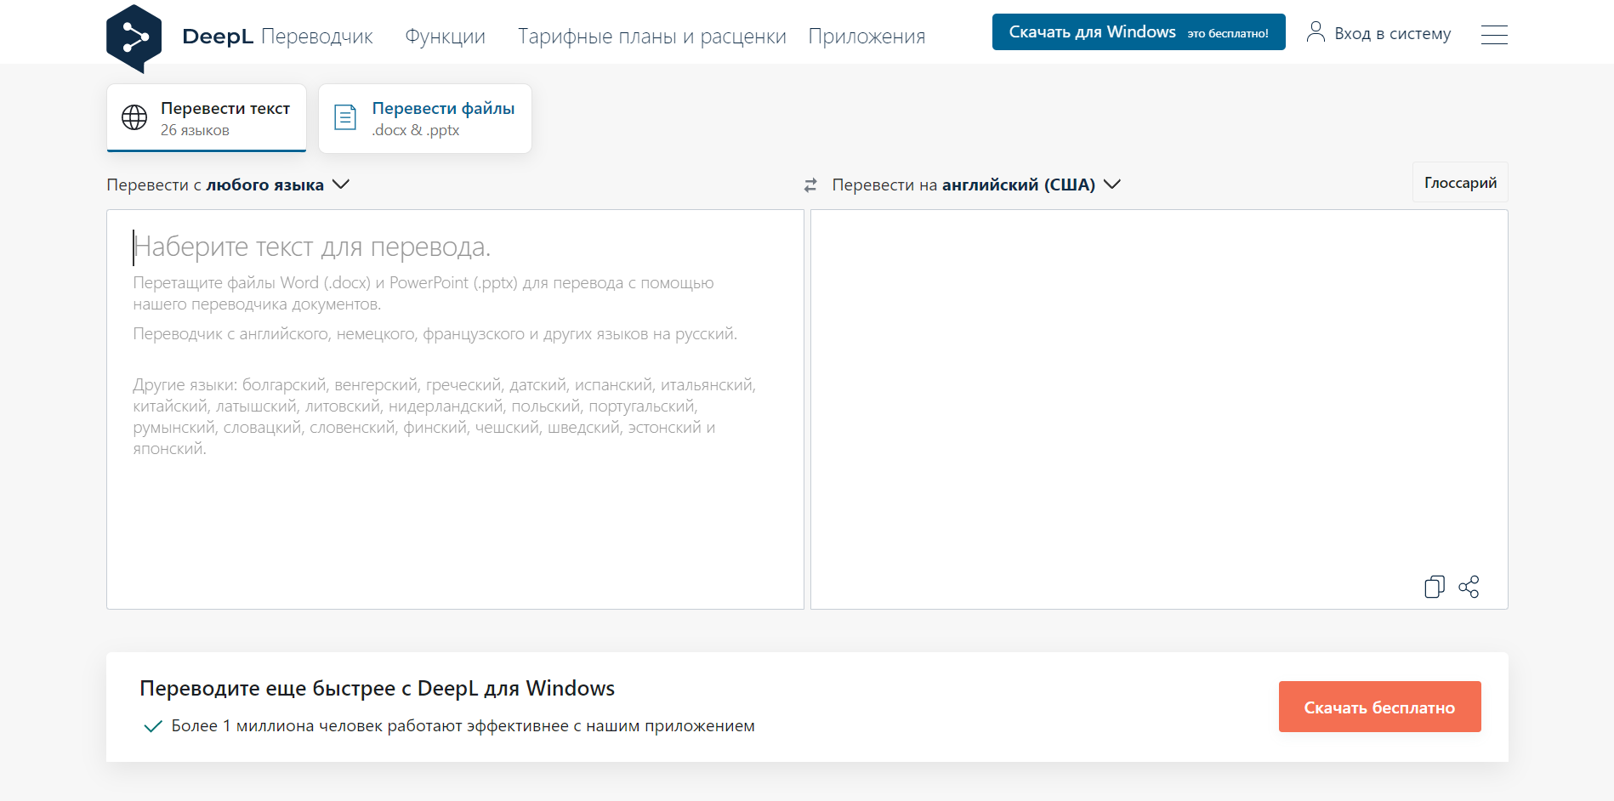
Task: Open Тарифные планы и расценки page
Action: click(x=651, y=37)
